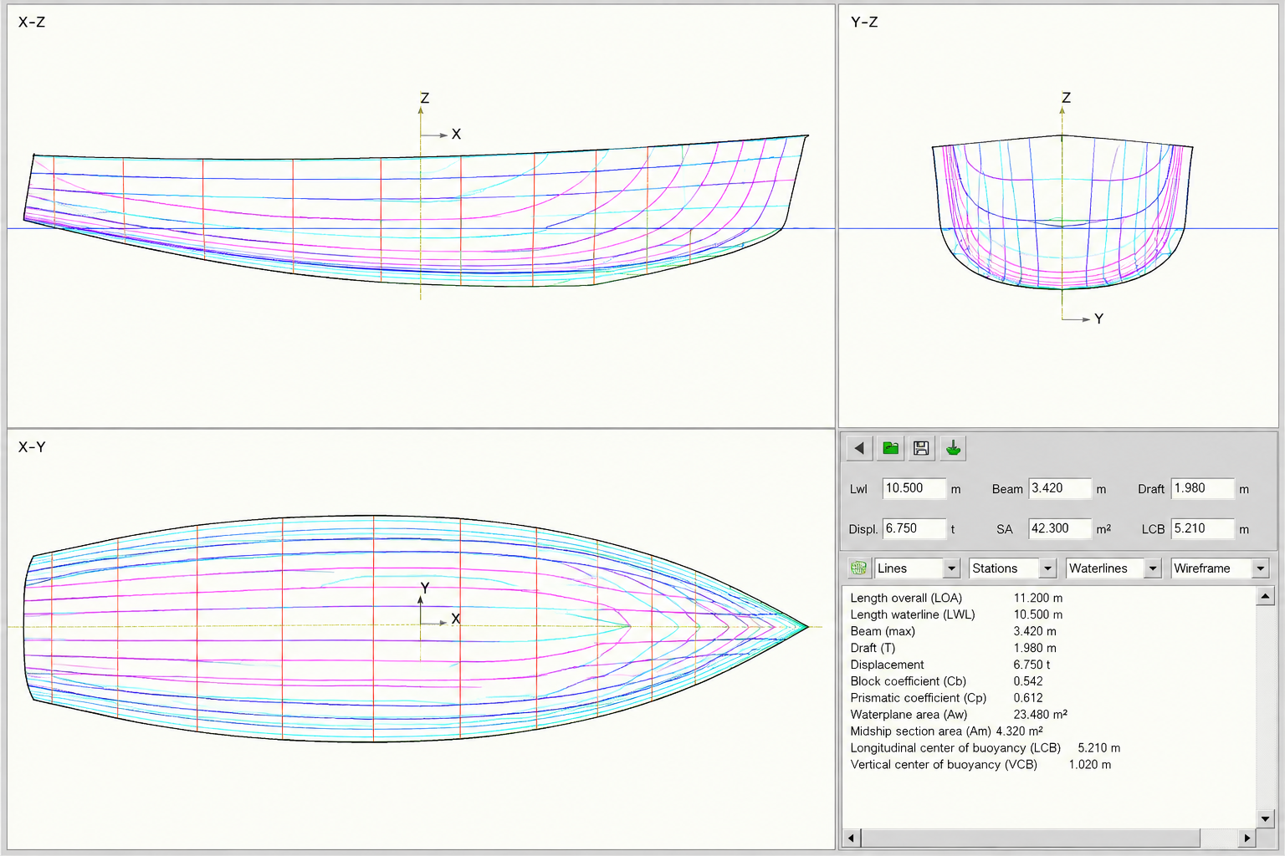Click the X-Z view label
Image resolution: width=1285 pixels, height=856 pixels.
click(x=32, y=22)
